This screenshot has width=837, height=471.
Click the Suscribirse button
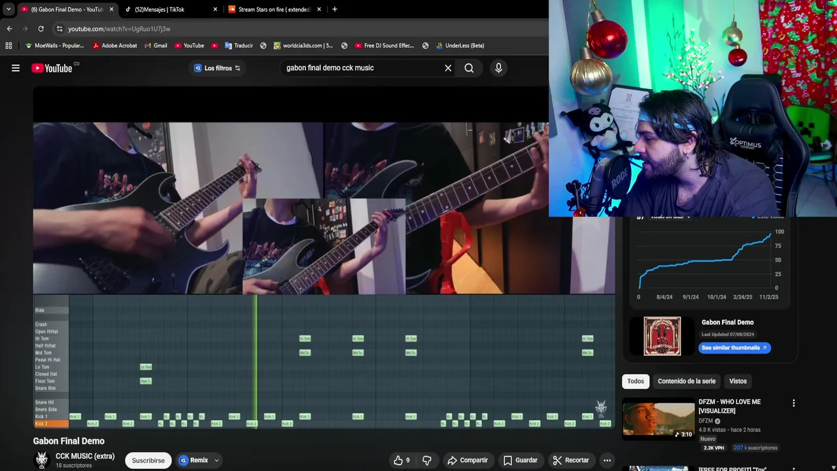(x=148, y=461)
